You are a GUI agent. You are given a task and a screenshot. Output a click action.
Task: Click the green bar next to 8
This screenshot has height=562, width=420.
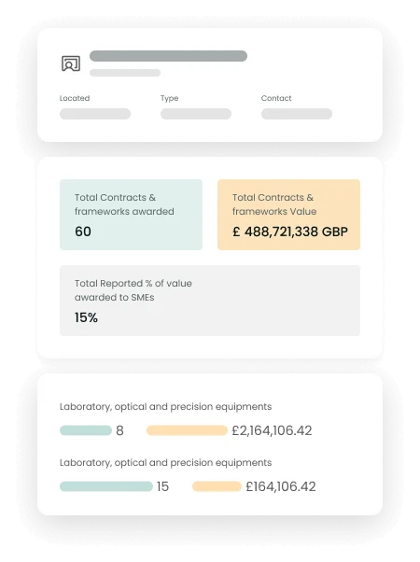(86, 430)
